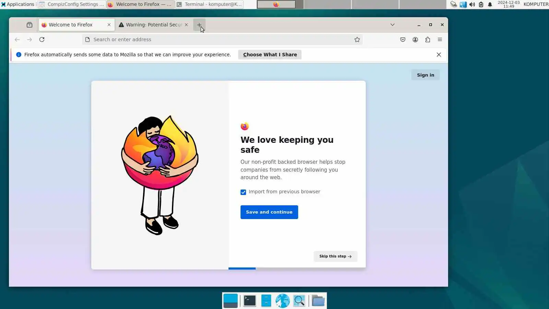
Task: Click the Show Desktop icon in the dock
Action: point(231,301)
